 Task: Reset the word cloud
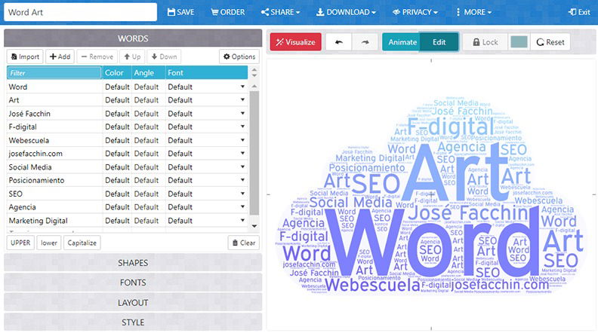[x=550, y=42]
